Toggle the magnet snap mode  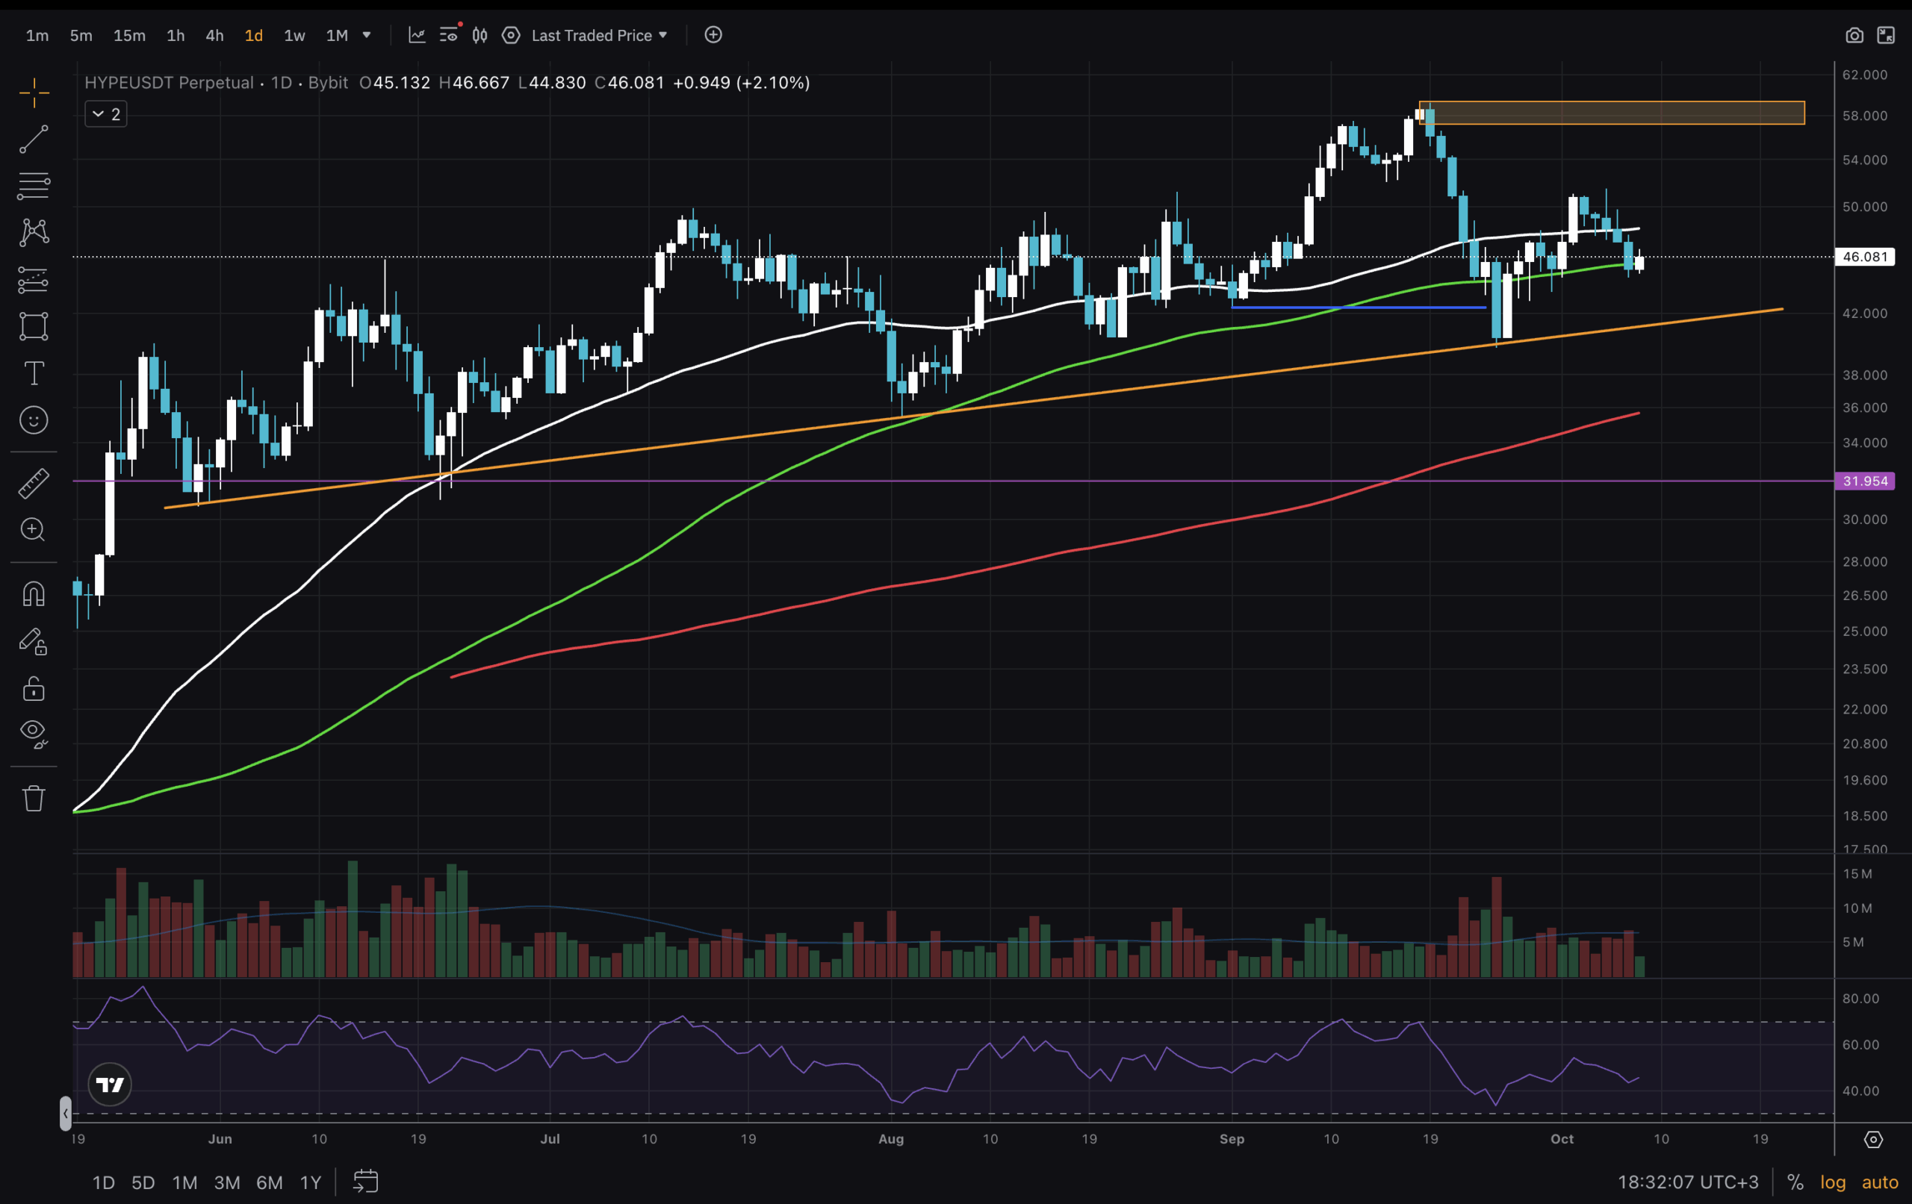[34, 593]
